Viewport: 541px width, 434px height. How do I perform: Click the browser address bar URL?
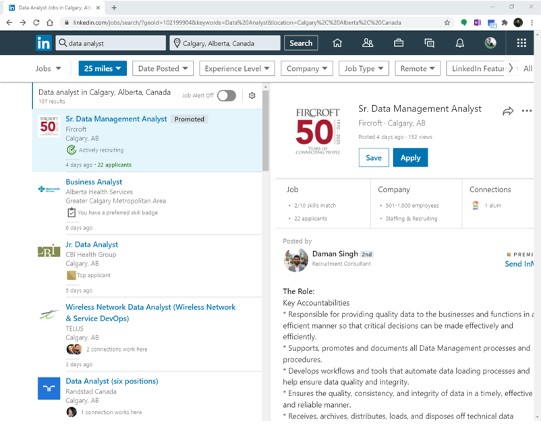[237, 23]
